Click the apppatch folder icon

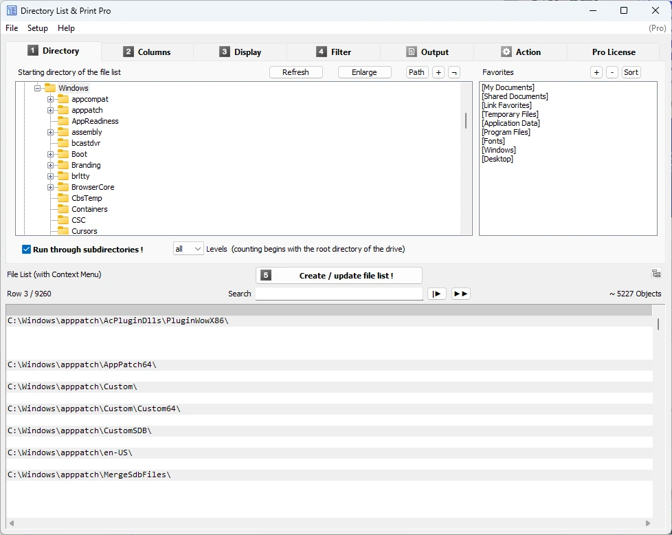(63, 110)
